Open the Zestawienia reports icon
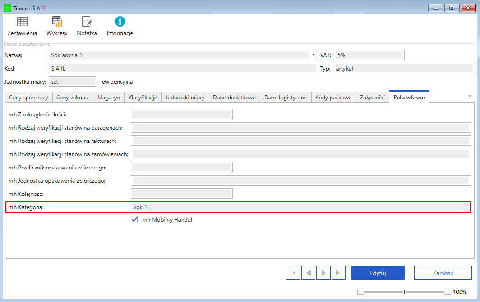480x302 pixels. pos(22,22)
